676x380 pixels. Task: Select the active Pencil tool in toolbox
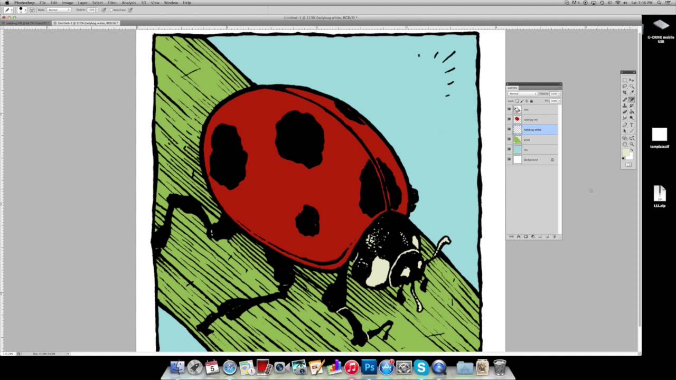click(632, 99)
